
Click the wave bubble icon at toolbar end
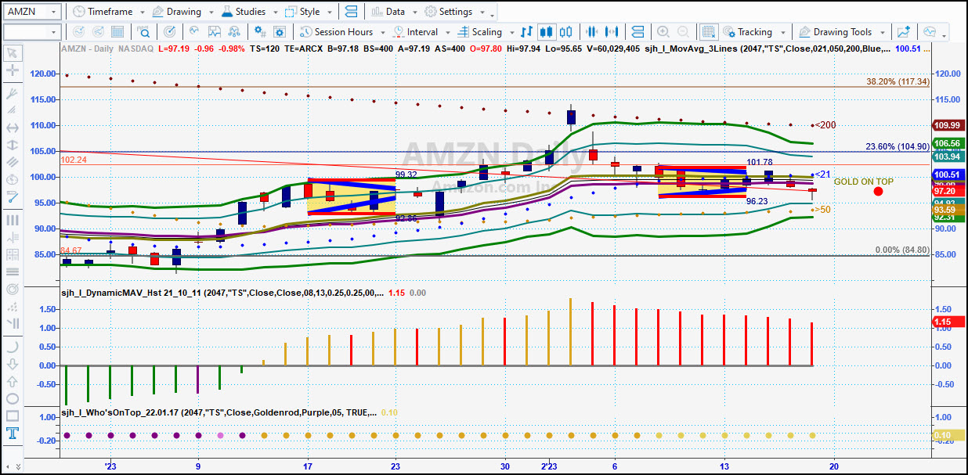point(930,32)
